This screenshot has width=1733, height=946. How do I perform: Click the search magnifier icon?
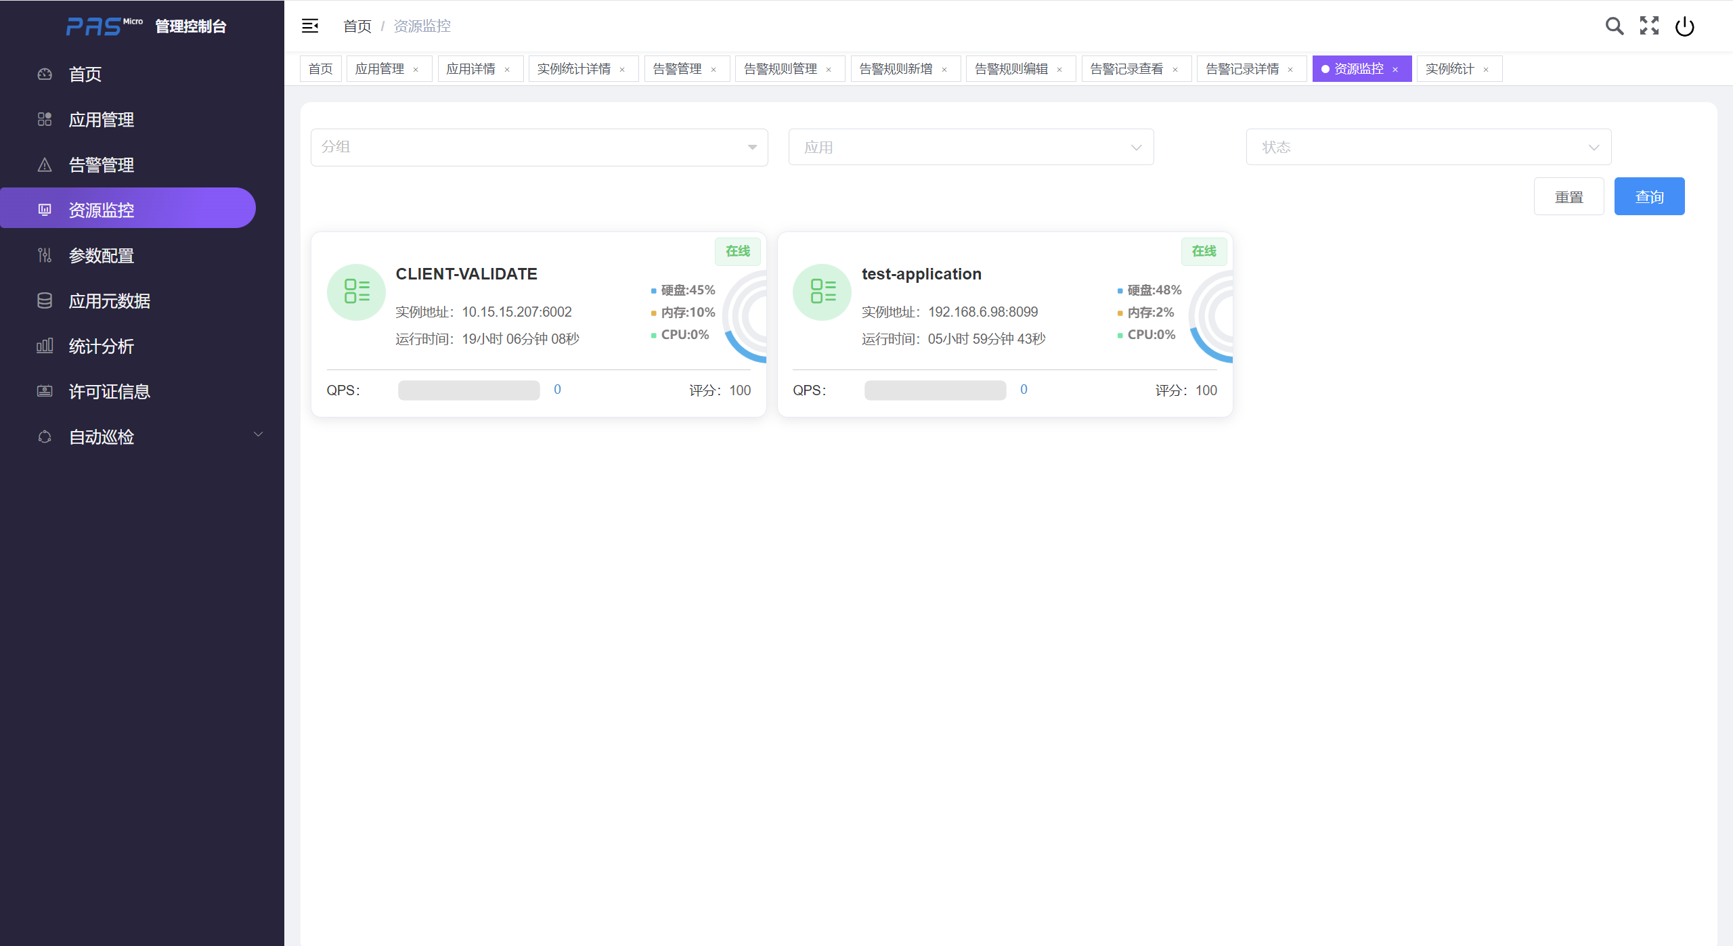click(x=1614, y=26)
